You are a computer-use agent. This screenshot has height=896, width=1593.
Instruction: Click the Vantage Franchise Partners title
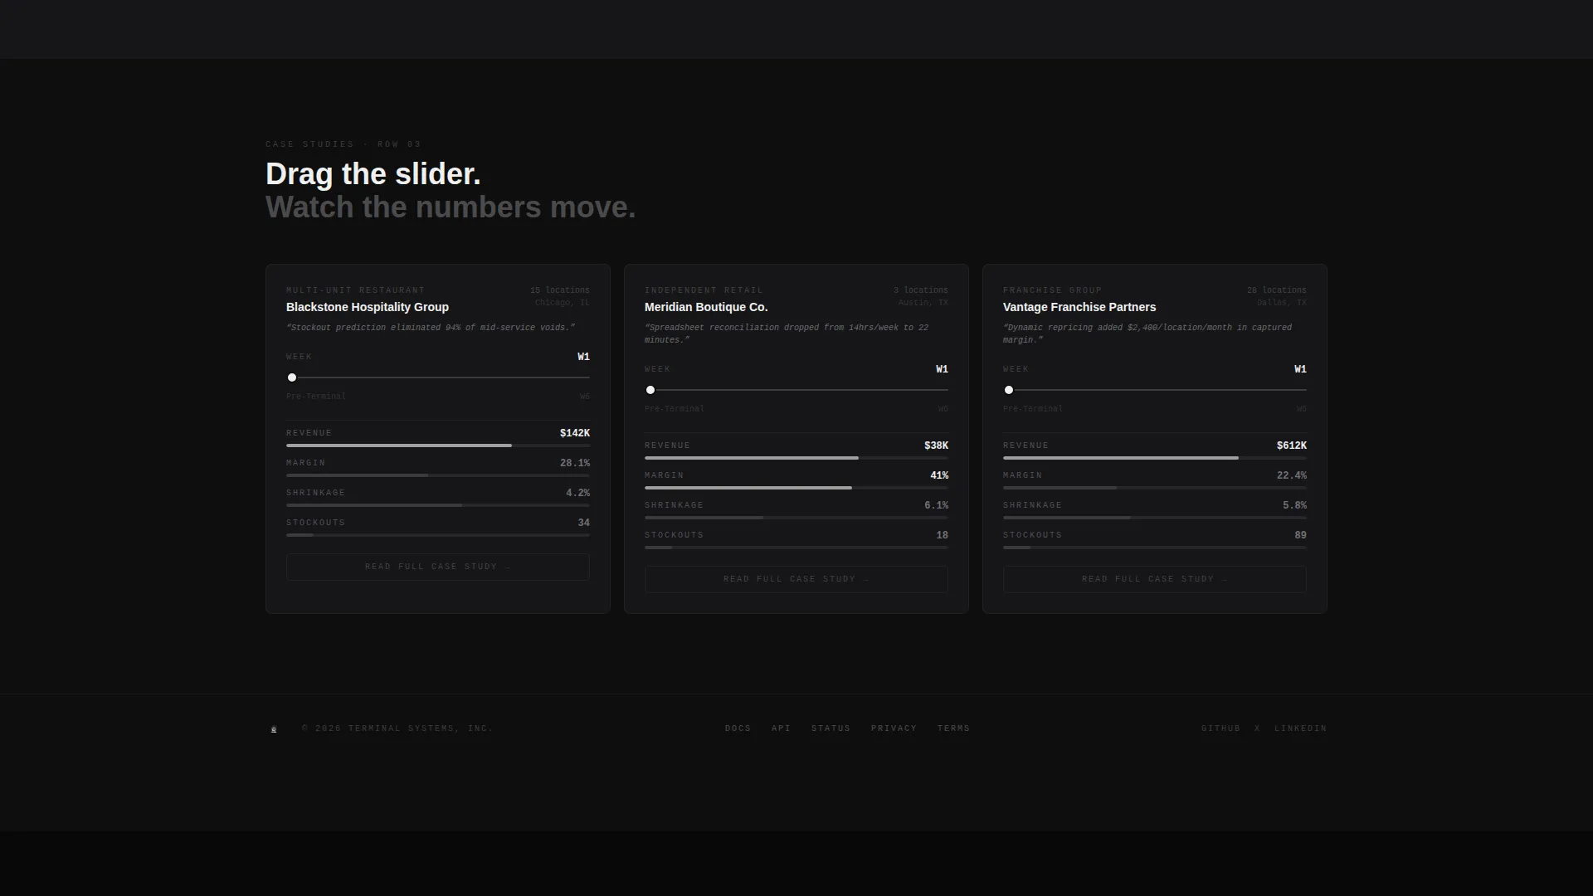pyautogui.click(x=1079, y=307)
